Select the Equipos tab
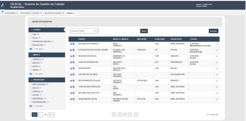The height and width of the screenshot is (121, 246). pyautogui.click(x=70, y=13)
